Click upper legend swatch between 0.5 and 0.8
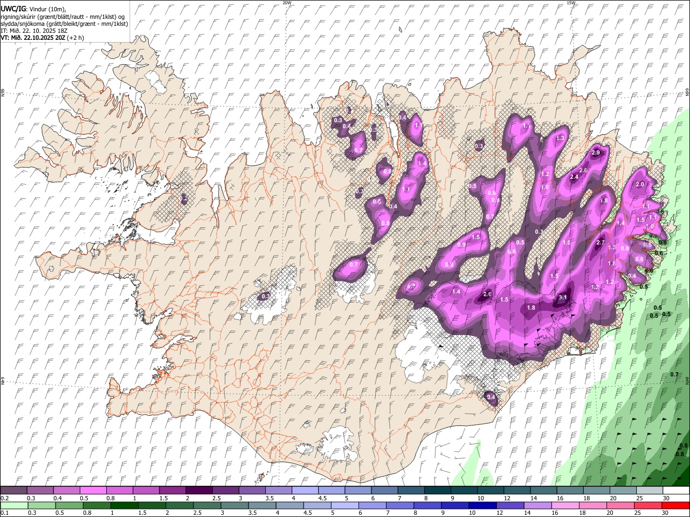Viewport: 690px width, 517px height. click(x=93, y=491)
